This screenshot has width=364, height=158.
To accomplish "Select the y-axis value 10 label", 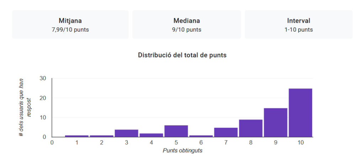I will tap(42, 118).
